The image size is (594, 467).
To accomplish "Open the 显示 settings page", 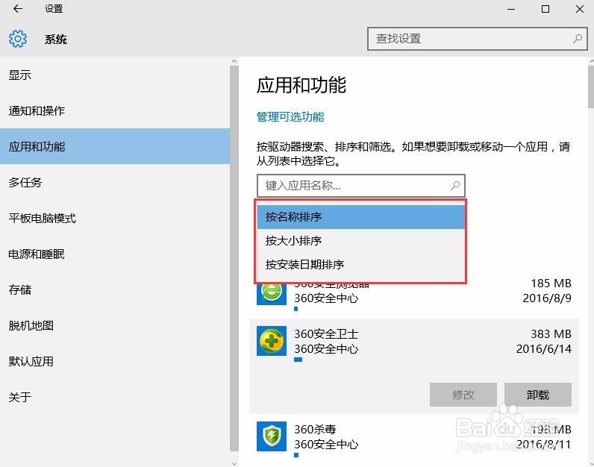I will point(115,75).
